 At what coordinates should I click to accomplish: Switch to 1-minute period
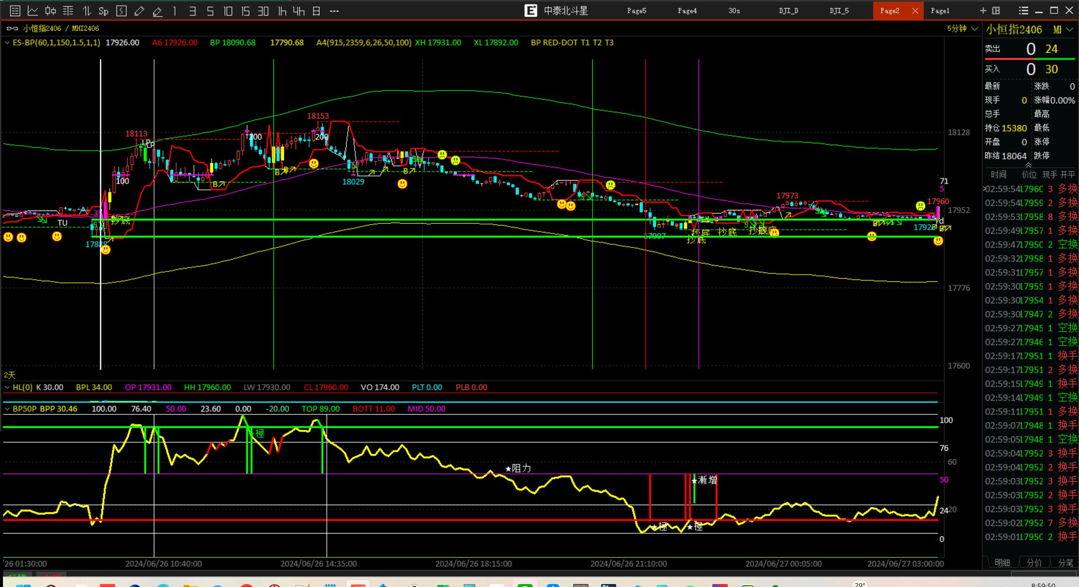point(175,11)
